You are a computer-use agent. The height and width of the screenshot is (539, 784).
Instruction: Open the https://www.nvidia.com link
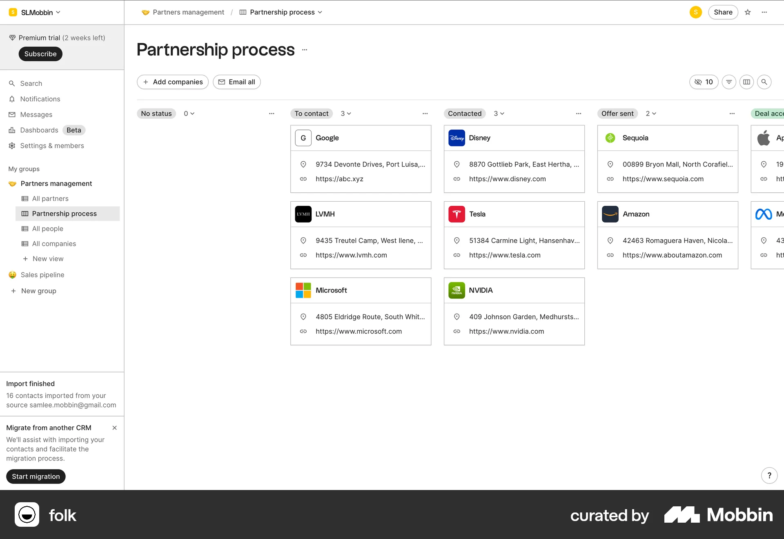click(x=506, y=331)
